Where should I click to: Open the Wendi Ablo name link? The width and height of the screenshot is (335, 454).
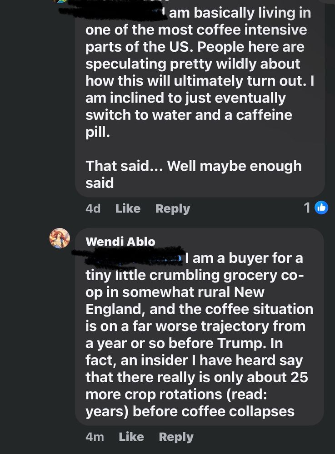click(x=120, y=242)
